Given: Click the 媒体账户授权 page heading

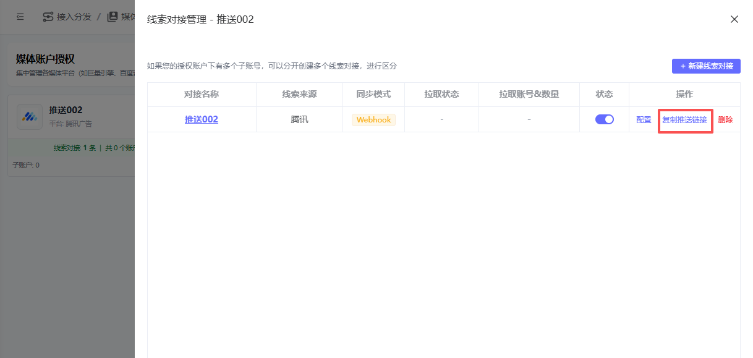Looking at the screenshot, I should click(45, 59).
